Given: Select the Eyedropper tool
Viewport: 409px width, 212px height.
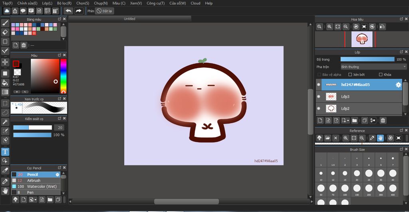Looking at the screenshot, I should point(5,182).
